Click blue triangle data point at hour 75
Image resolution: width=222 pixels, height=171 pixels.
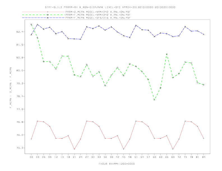point(185,27)
